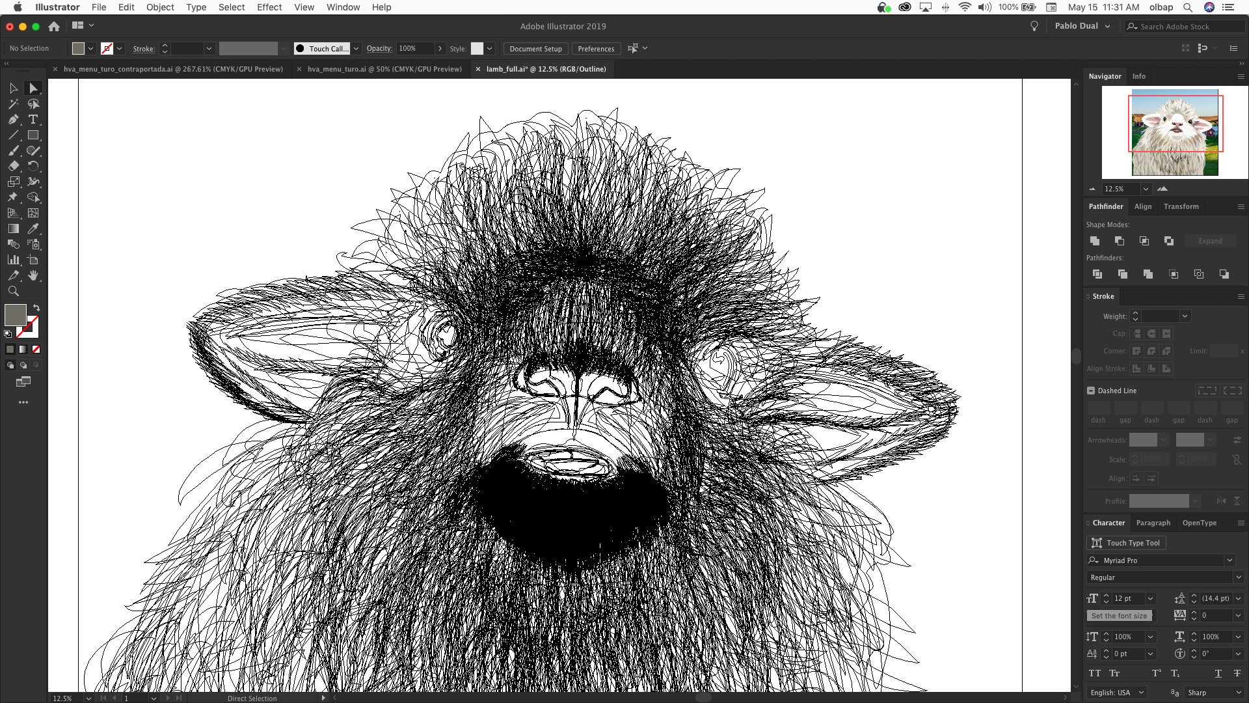Toggle All Caps text style
This screenshot has height=703, width=1249.
(1095, 673)
